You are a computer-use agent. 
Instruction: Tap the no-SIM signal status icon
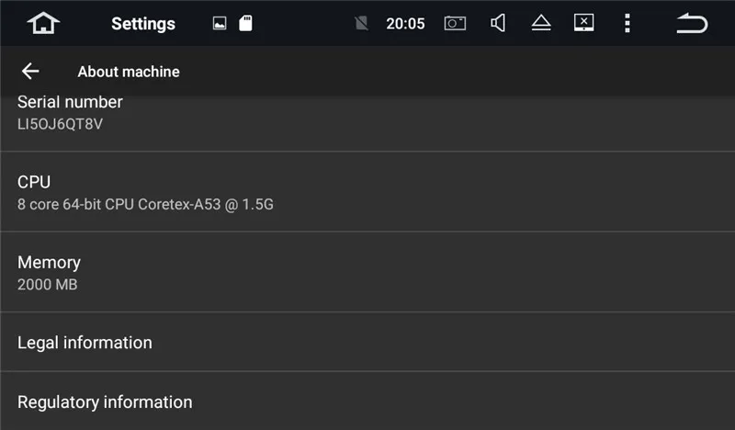[x=361, y=24]
